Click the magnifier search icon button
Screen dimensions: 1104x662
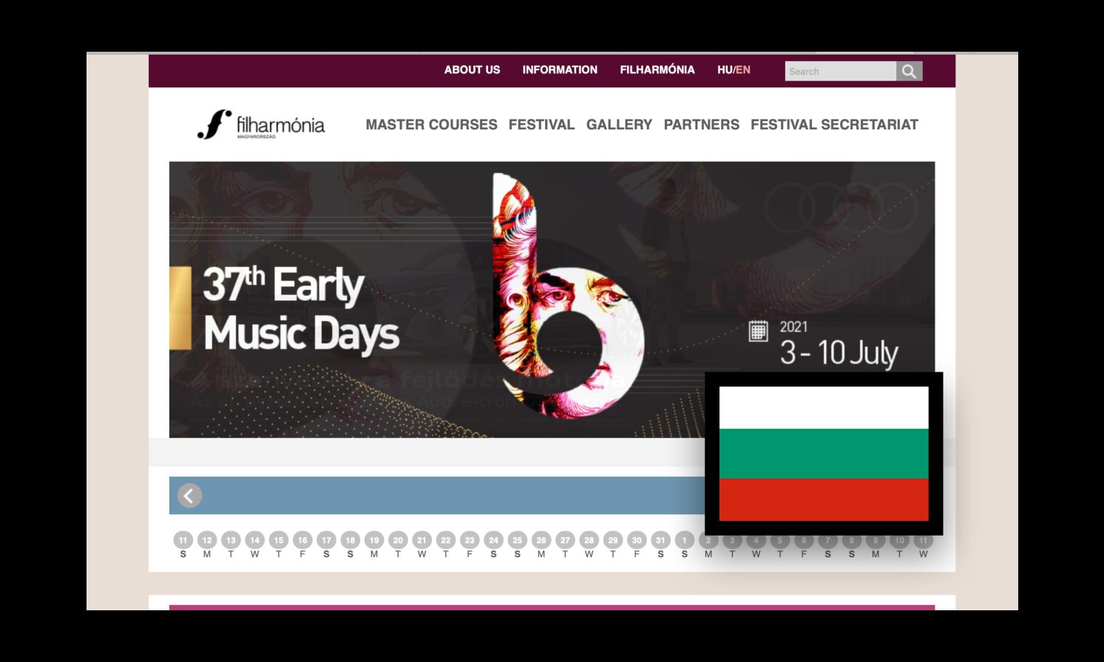[x=909, y=71]
